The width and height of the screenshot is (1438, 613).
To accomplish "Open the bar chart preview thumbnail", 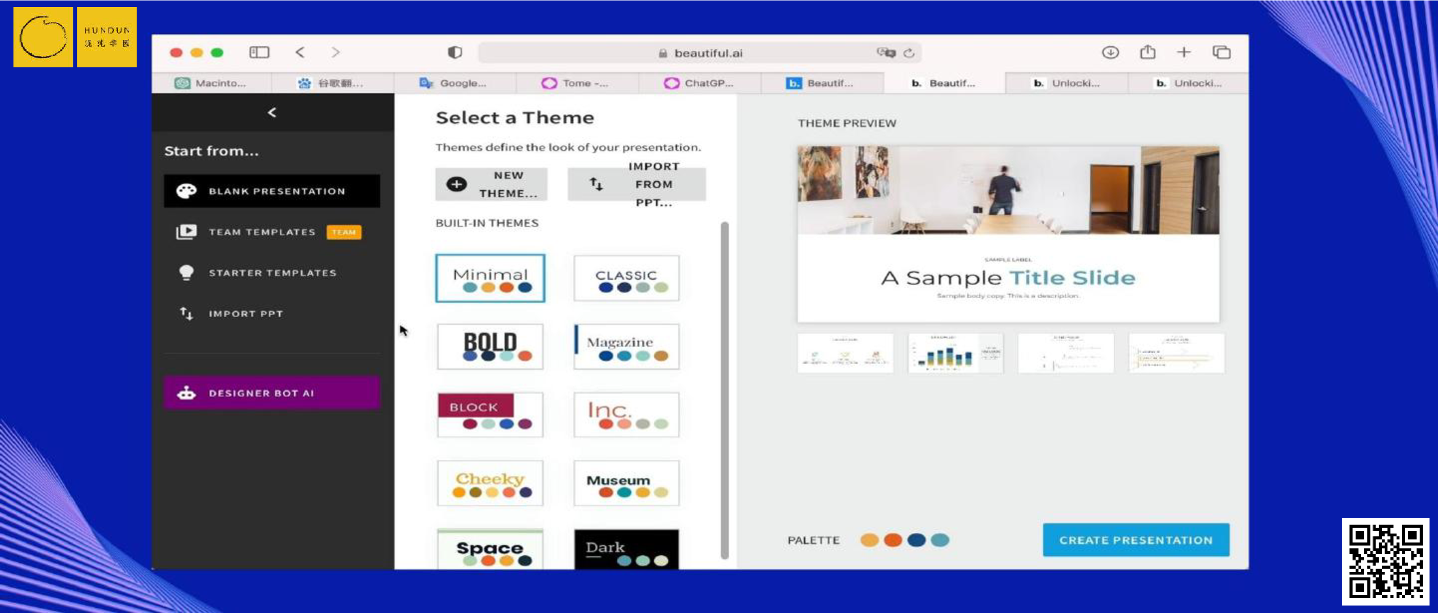I will pos(955,353).
